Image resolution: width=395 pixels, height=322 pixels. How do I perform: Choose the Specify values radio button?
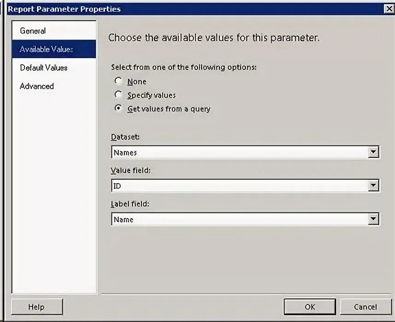click(118, 95)
